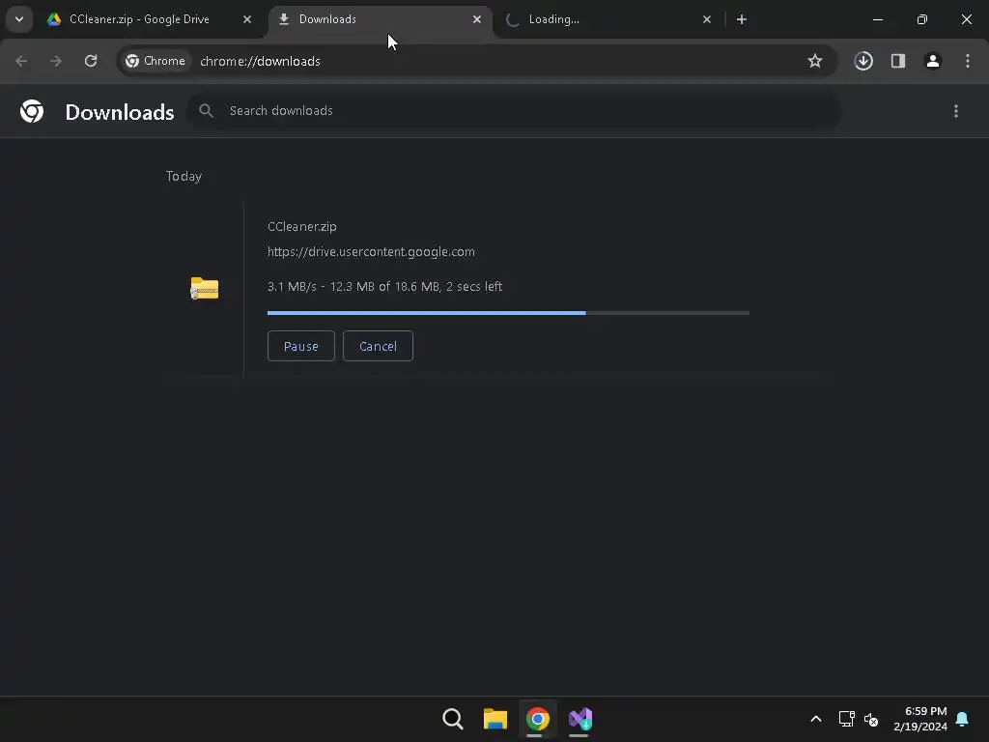Click the Today date label
The image size is (989, 742).
coord(184,176)
